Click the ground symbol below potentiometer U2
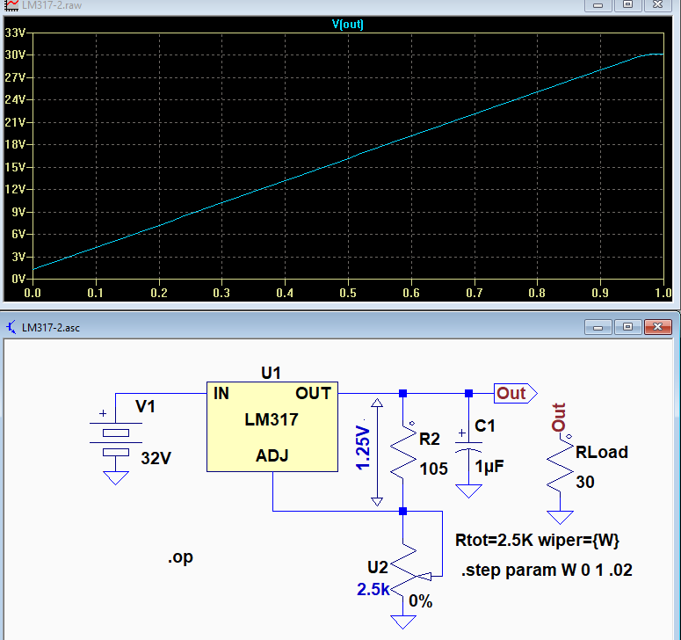The image size is (681, 640). [x=403, y=622]
